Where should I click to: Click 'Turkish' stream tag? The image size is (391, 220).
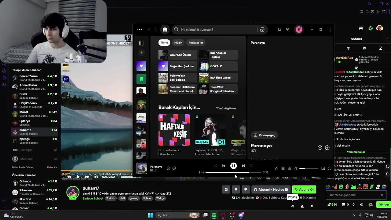[x=111, y=198]
